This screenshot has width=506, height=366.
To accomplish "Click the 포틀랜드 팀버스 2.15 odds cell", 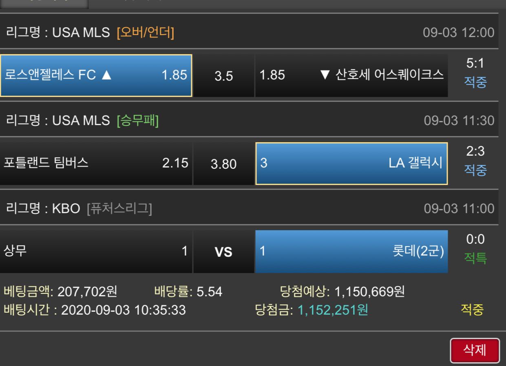I will point(95,163).
